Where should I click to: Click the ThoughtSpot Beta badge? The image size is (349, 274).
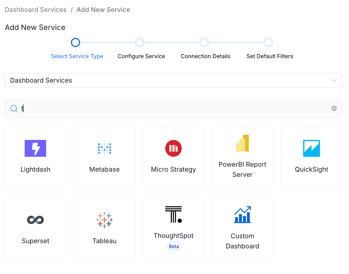pyautogui.click(x=174, y=246)
